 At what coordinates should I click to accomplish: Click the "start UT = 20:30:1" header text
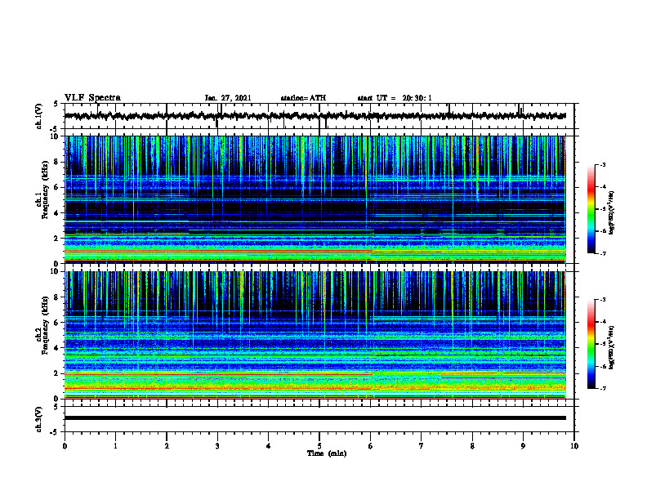395,98
